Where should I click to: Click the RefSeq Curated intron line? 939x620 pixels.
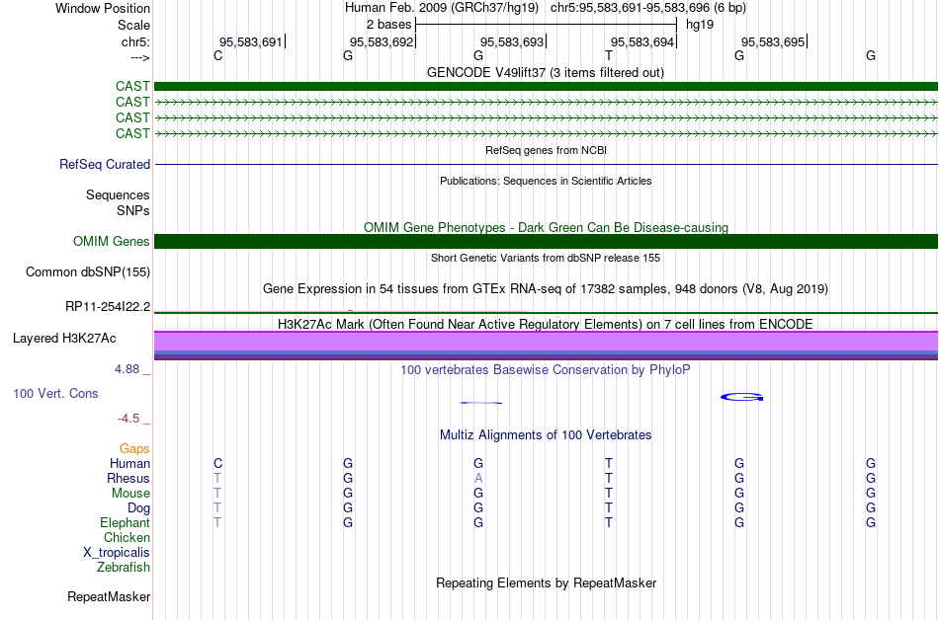point(546,165)
